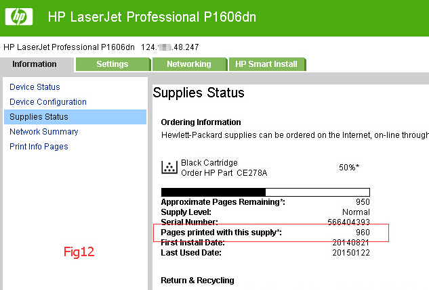Open the Device Status page
The image size is (429, 290).
pyautogui.click(x=35, y=87)
